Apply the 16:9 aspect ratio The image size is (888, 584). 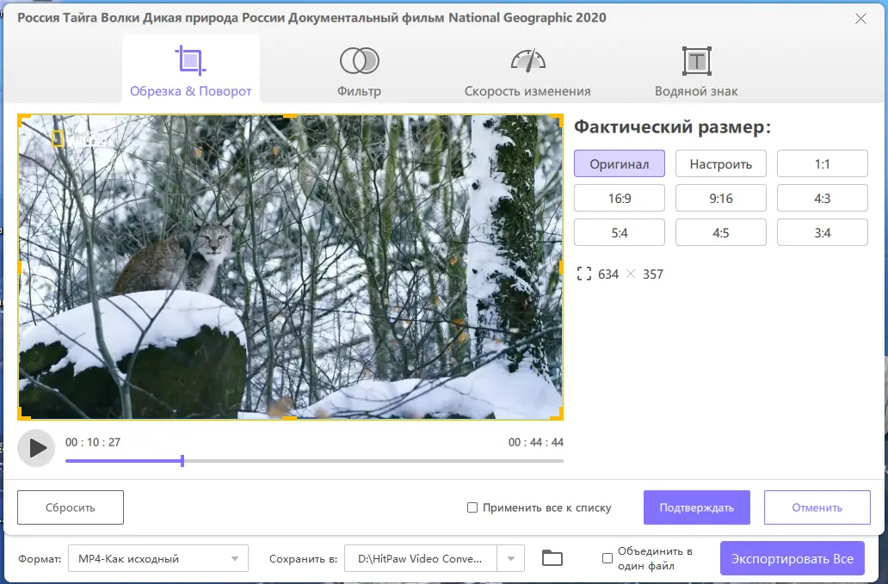(619, 198)
